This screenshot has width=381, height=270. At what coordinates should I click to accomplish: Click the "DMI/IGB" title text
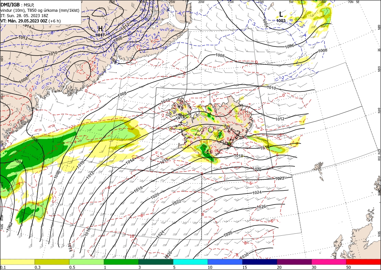point(10,4)
